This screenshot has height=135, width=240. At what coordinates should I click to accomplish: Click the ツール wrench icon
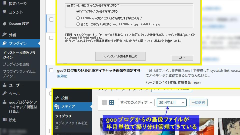(x=4, y=93)
